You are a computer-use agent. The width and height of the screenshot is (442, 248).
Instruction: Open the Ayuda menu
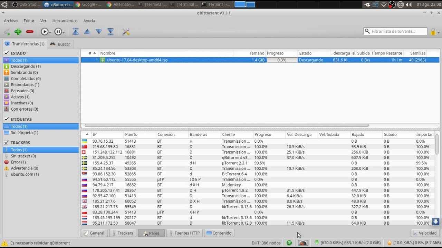pos(89,21)
